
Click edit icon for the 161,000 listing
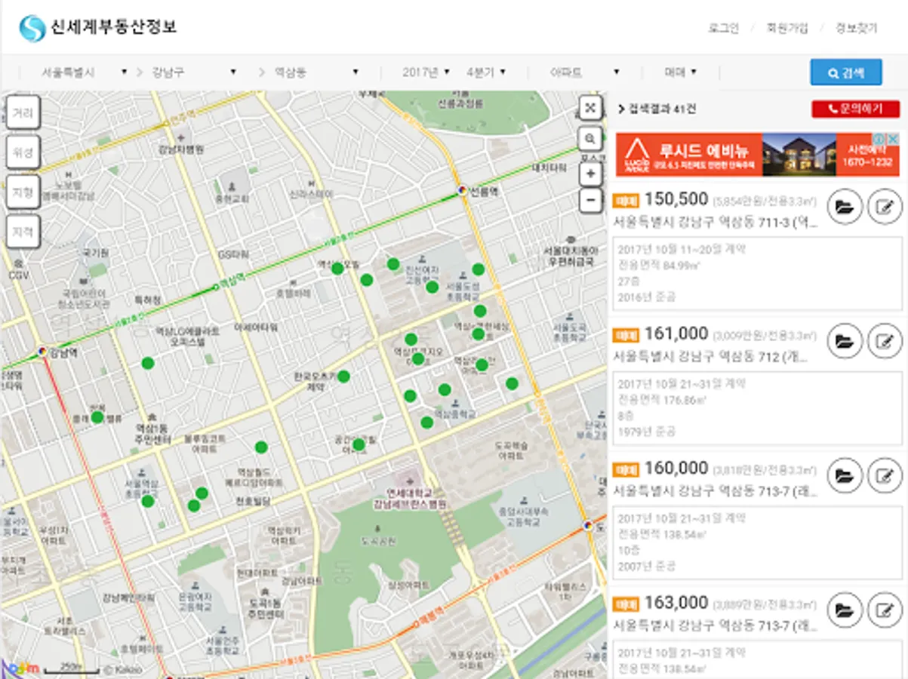click(885, 341)
